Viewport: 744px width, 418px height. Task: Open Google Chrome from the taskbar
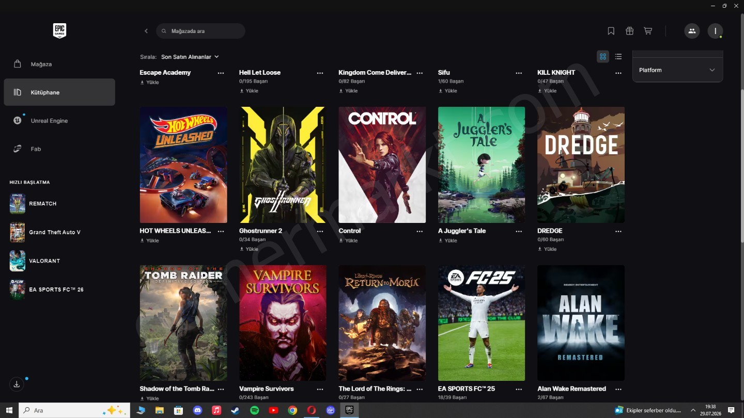292,410
